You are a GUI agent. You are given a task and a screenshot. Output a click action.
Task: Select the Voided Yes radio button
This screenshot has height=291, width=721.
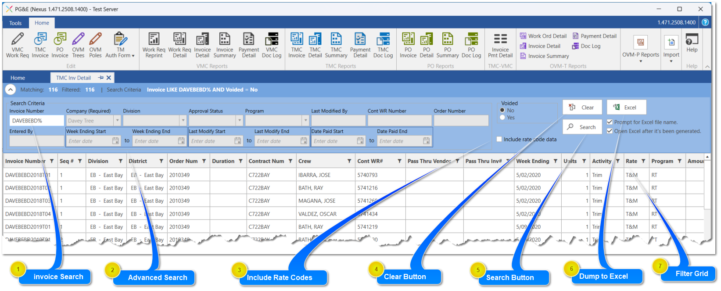click(503, 118)
